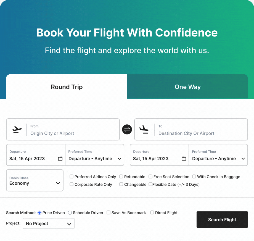Expand the second Preferred Time dropdown

[x=218, y=155]
